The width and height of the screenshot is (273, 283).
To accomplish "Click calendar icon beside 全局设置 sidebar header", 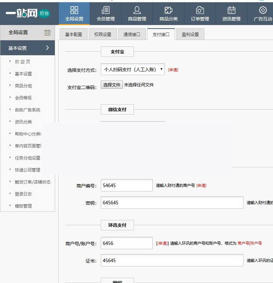I will tap(47, 32).
